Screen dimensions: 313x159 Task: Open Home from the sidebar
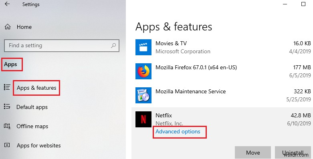pyautogui.click(x=24, y=27)
